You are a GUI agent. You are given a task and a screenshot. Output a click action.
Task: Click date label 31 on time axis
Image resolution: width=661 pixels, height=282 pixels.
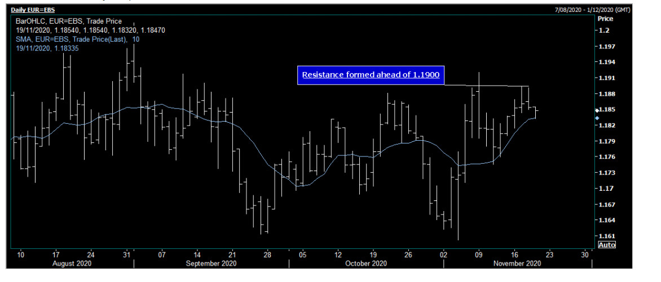coord(126,254)
